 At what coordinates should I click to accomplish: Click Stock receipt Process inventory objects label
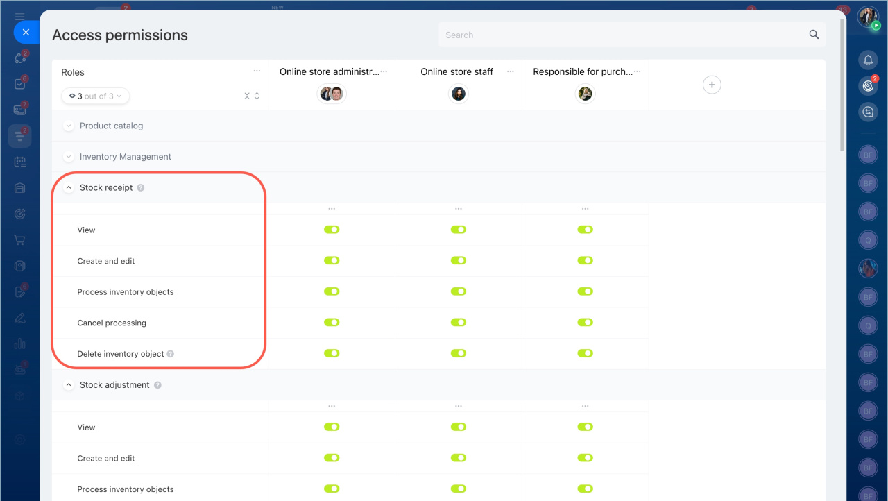[x=126, y=292]
